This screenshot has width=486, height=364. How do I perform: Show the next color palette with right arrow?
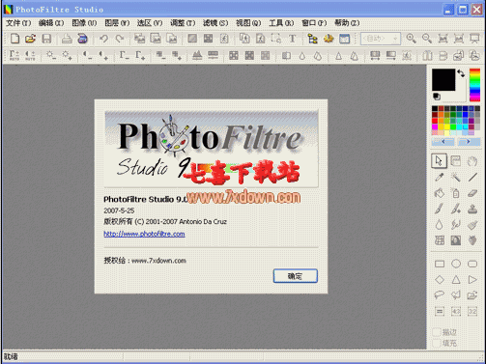[x=469, y=142]
